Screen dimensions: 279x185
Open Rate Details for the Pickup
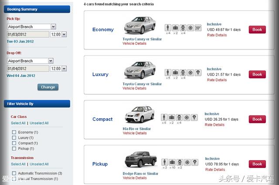[214, 169]
